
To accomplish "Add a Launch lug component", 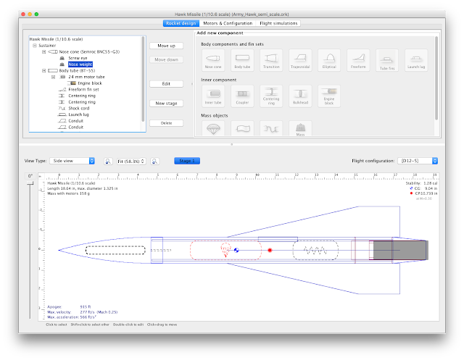I will click(x=416, y=60).
